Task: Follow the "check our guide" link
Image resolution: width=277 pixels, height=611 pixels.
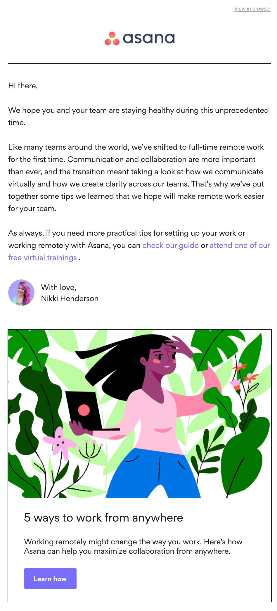Action: pyautogui.click(x=170, y=245)
